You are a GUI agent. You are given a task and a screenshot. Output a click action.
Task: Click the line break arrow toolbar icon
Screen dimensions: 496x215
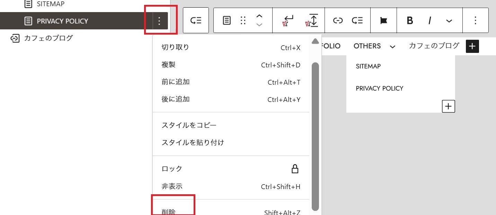pos(288,20)
